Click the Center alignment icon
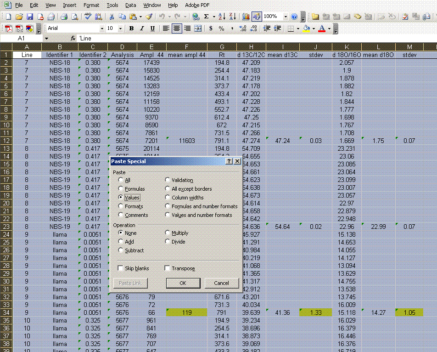Image resolution: width=437 pixels, height=352 pixels. tap(176, 28)
